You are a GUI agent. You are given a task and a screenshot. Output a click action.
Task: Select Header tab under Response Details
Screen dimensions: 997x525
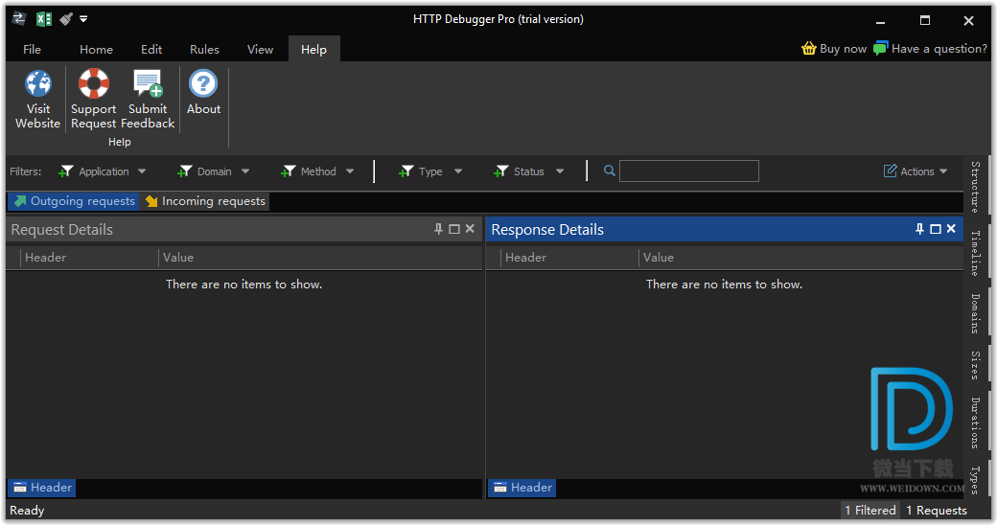[x=522, y=488]
